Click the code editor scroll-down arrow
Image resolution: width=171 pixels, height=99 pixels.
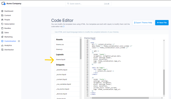pyautogui.click(x=164, y=96)
